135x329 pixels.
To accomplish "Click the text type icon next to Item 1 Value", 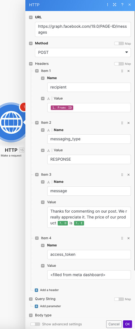I will click(x=49, y=98).
